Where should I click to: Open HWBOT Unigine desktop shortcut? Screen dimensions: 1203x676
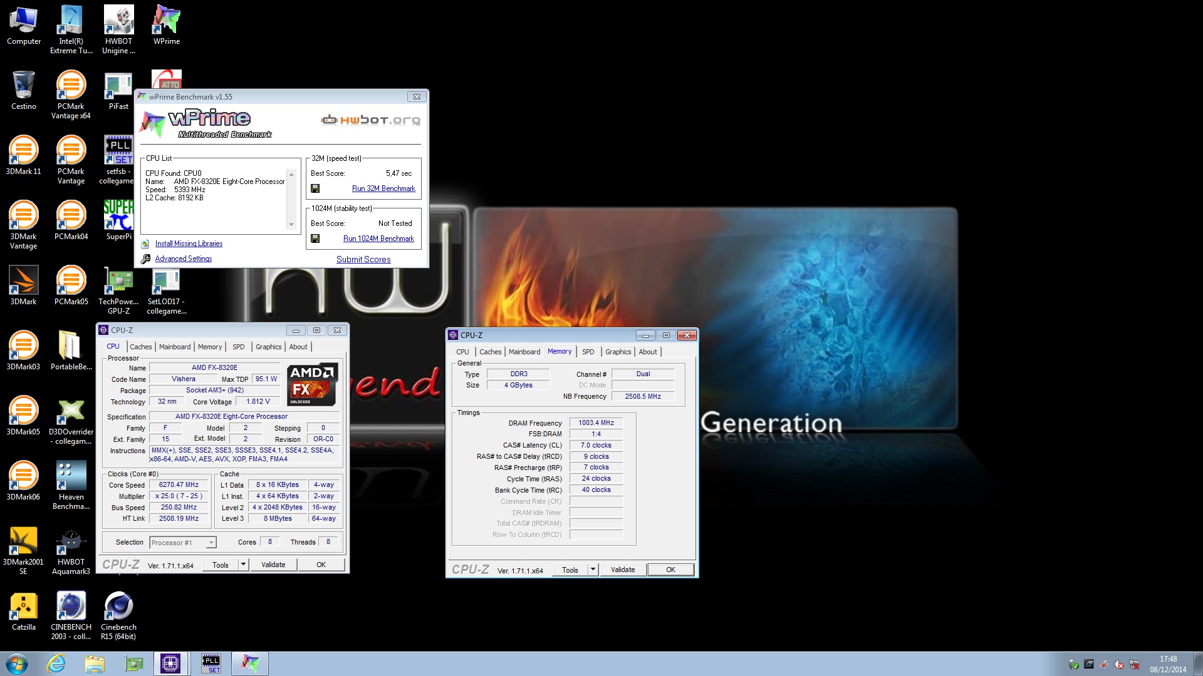pos(118,29)
